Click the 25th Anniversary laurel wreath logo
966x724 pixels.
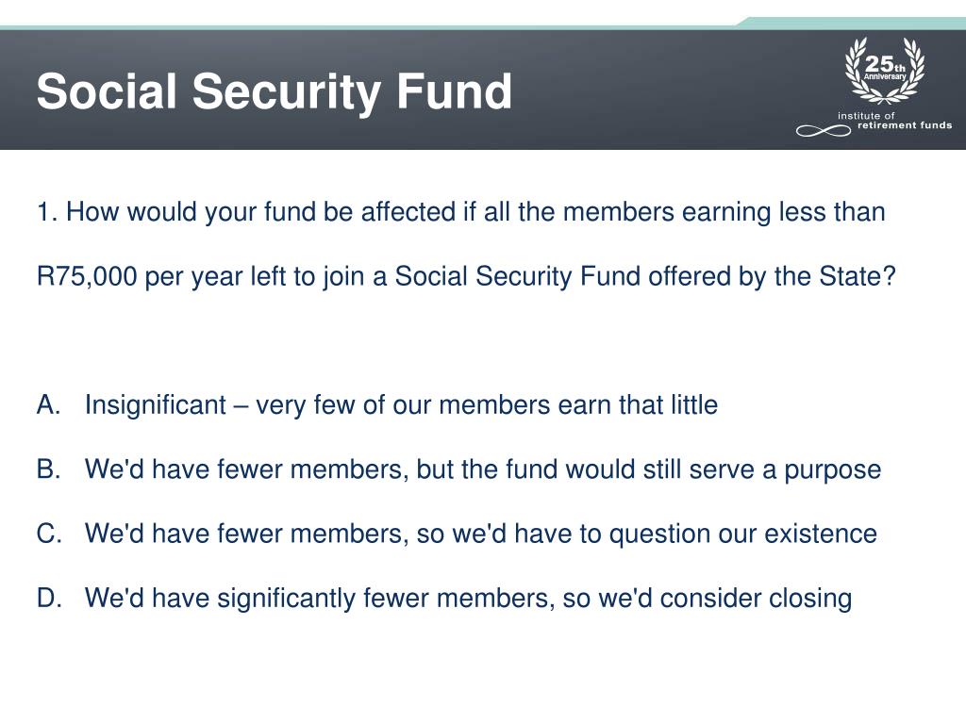click(885, 71)
